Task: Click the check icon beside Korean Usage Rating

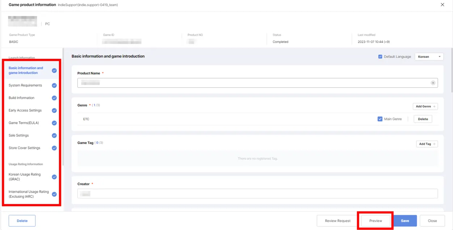Action: tap(54, 177)
